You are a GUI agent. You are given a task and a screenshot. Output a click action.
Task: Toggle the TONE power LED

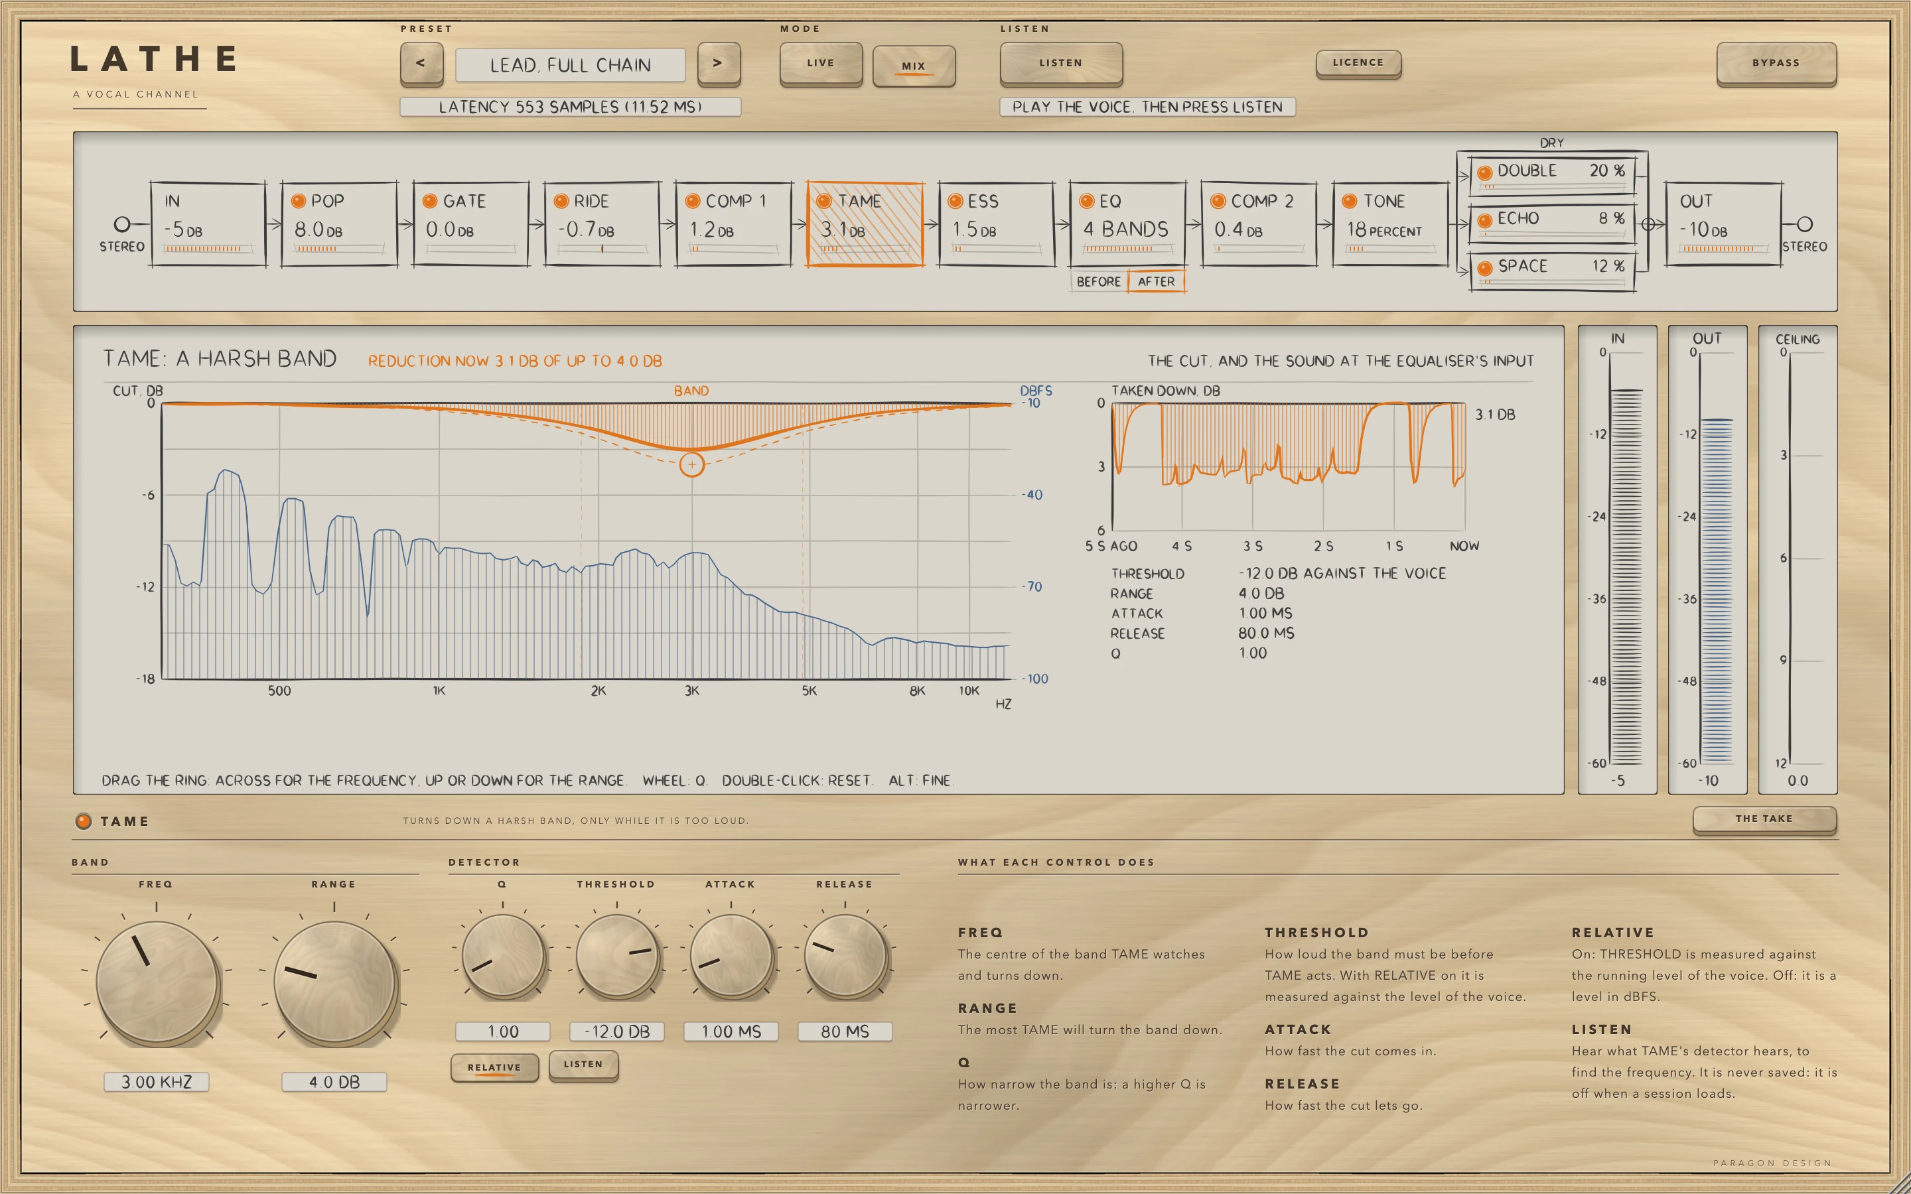click(1350, 202)
